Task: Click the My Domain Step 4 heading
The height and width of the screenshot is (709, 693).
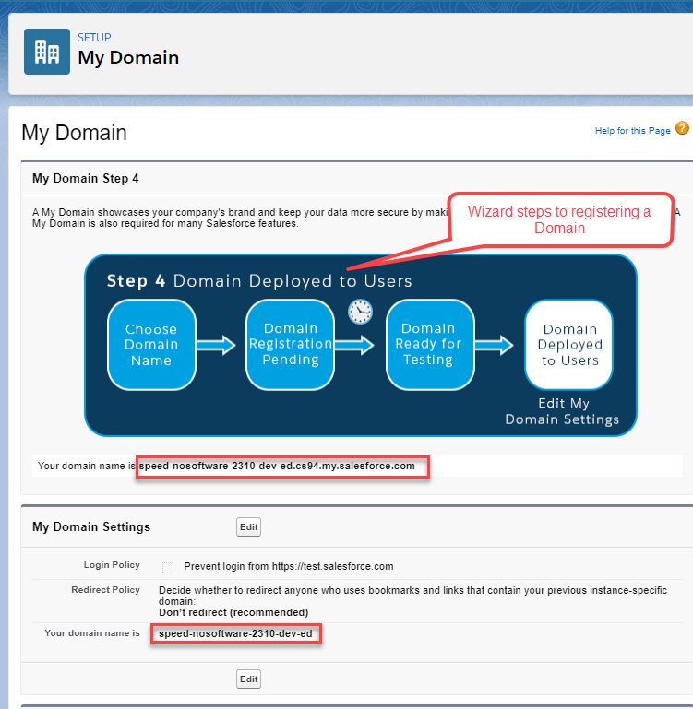Action: [86, 179]
